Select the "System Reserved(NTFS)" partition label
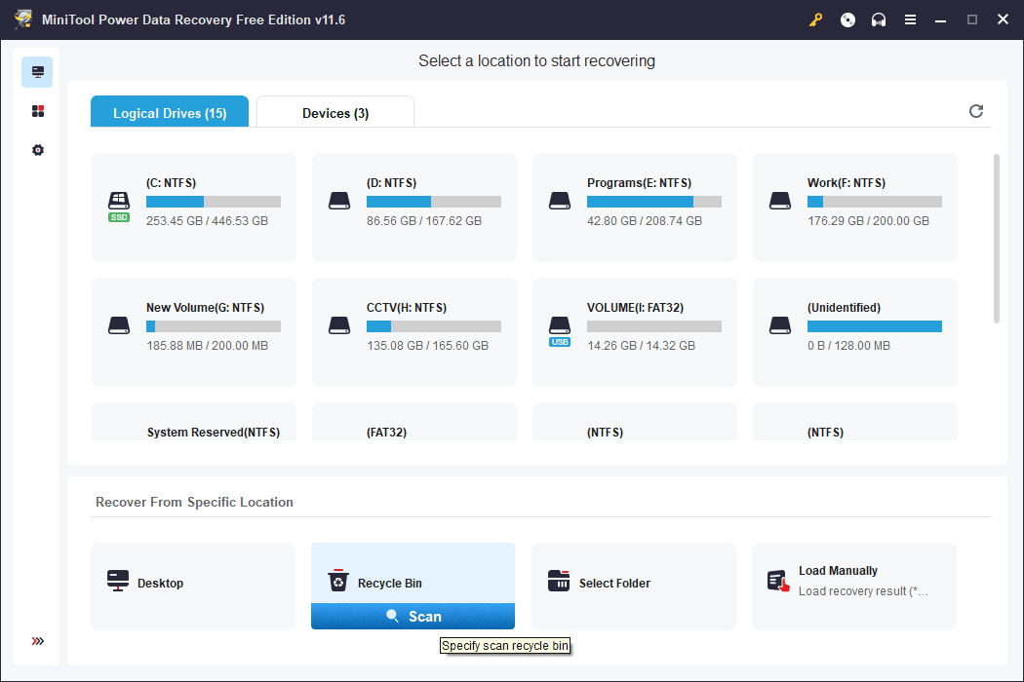 [214, 432]
